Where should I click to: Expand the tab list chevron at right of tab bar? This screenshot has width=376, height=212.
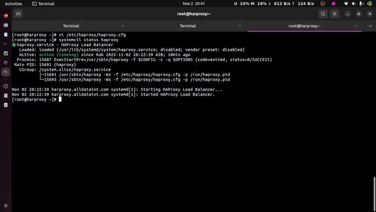(370, 26)
